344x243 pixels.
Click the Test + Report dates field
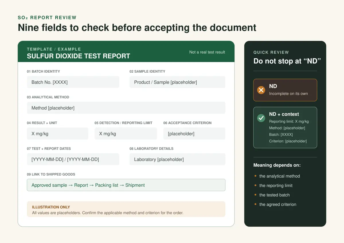(73, 159)
